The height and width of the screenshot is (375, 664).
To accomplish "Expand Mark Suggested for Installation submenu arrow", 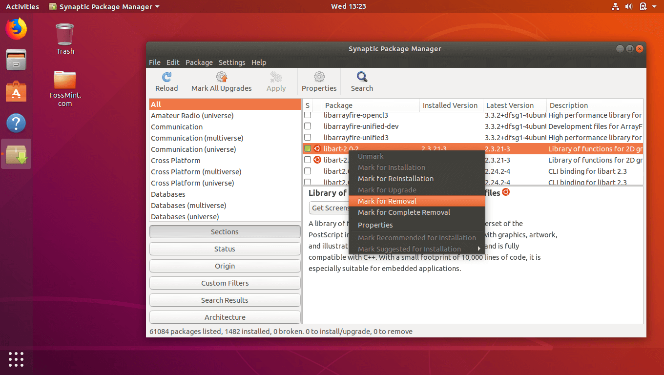I will 479,249.
